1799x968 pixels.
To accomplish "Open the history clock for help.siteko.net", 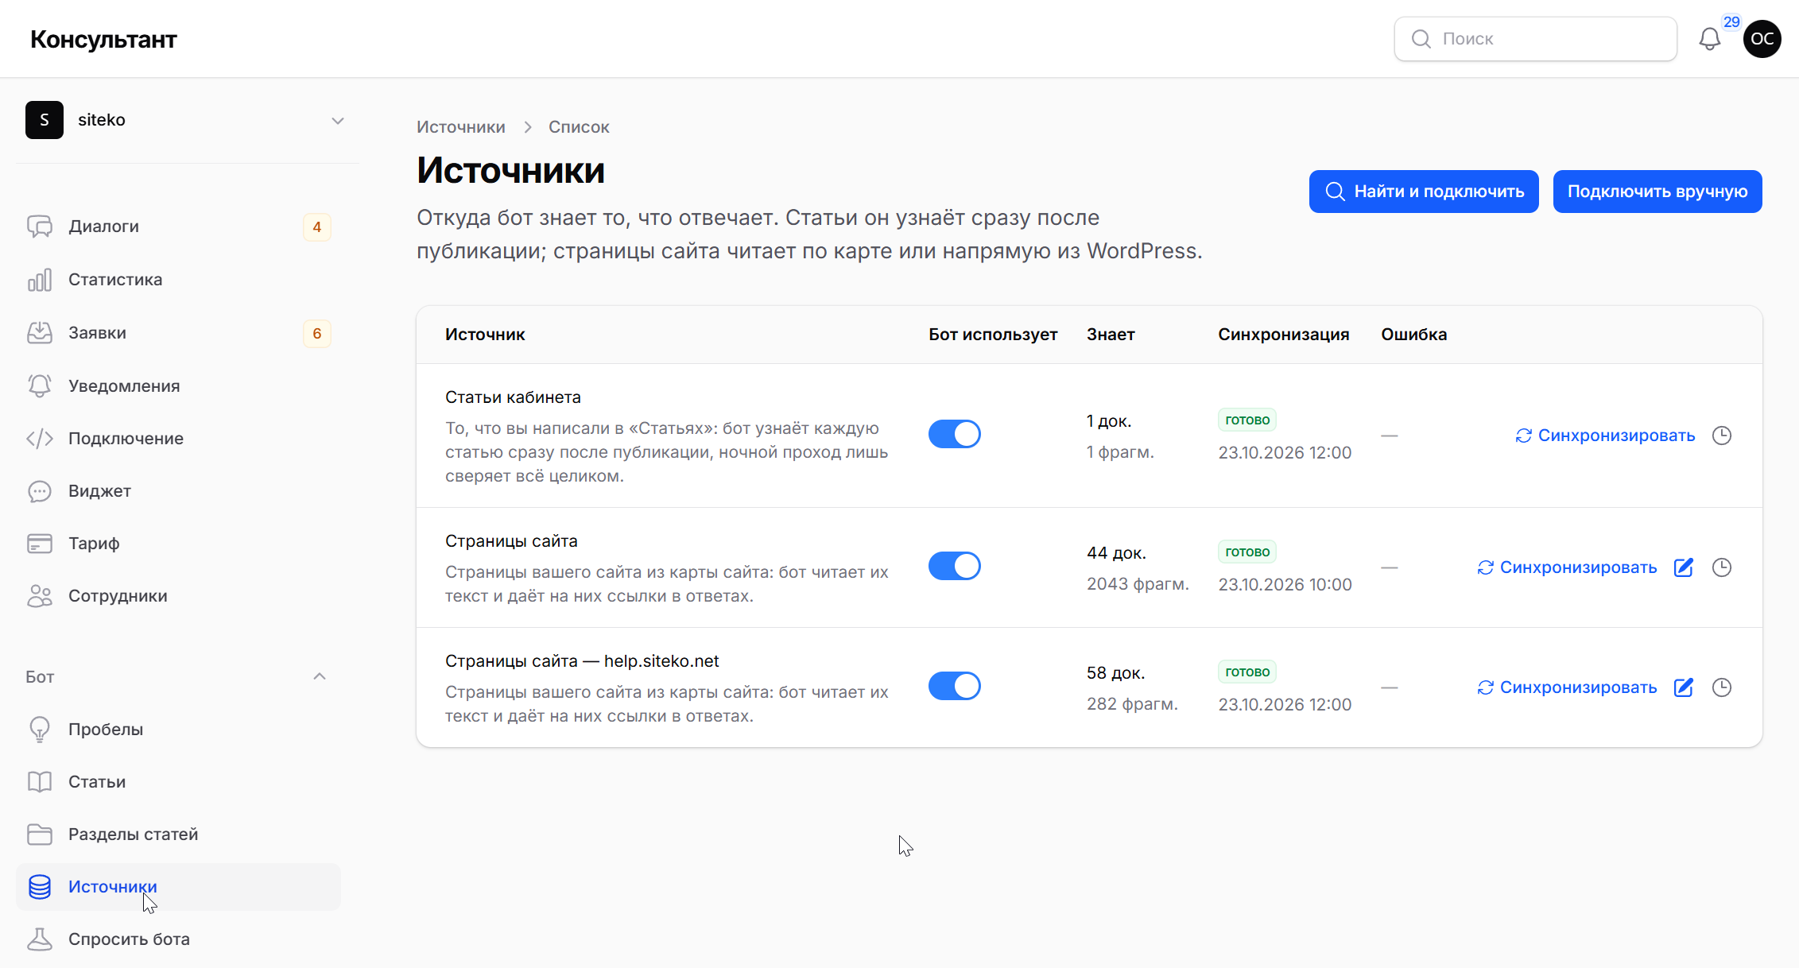I will pyautogui.click(x=1721, y=687).
